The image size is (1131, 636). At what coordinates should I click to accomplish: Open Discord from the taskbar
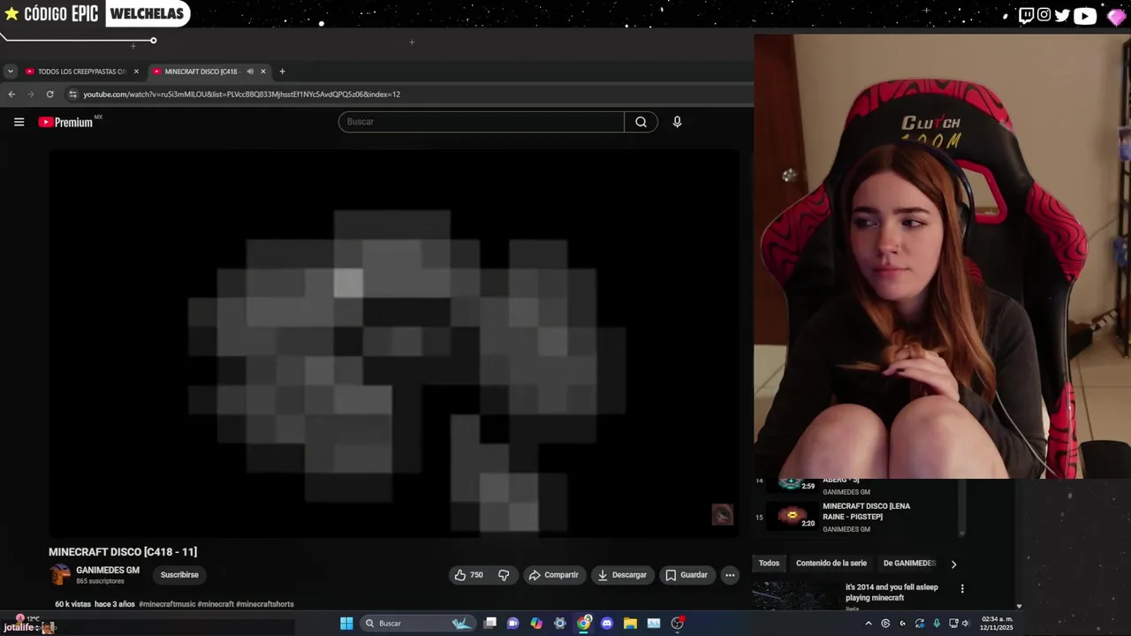pos(606,624)
